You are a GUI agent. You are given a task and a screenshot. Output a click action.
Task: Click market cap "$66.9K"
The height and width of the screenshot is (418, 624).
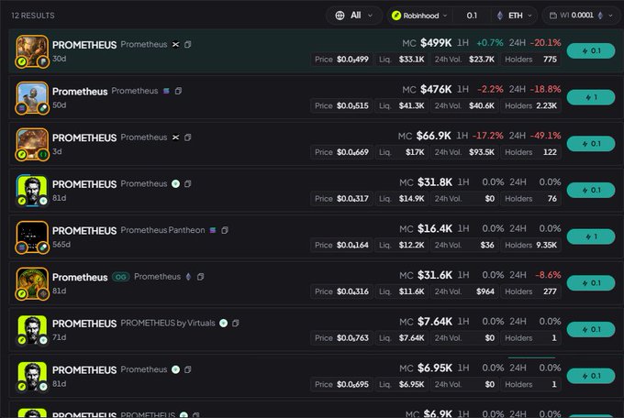click(433, 136)
